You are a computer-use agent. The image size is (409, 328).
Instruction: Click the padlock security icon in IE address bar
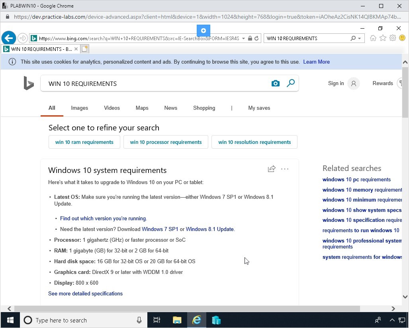pos(250,38)
